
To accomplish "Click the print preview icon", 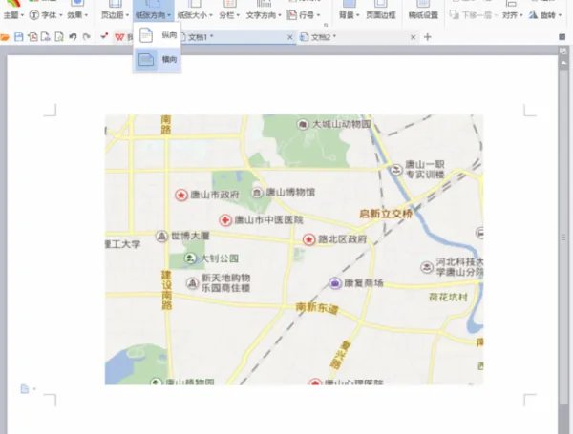I will click(x=59, y=37).
